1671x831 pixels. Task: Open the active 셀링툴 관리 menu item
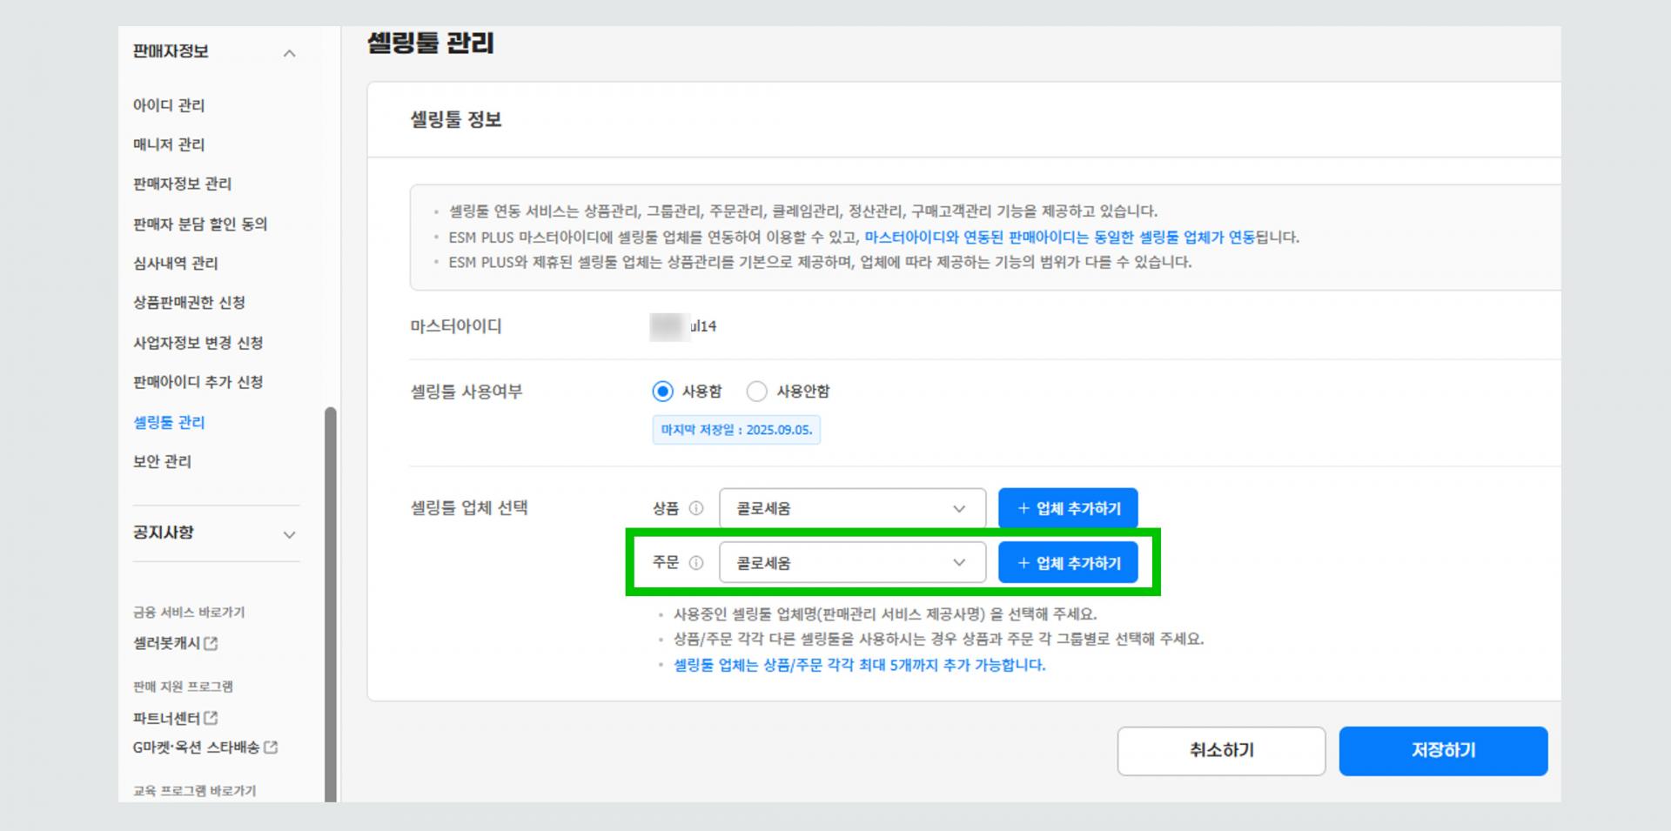click(169, 422)
